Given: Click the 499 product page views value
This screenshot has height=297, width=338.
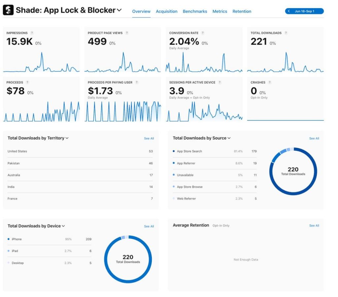Looking at the screenshot, I should tap(97, 41).
